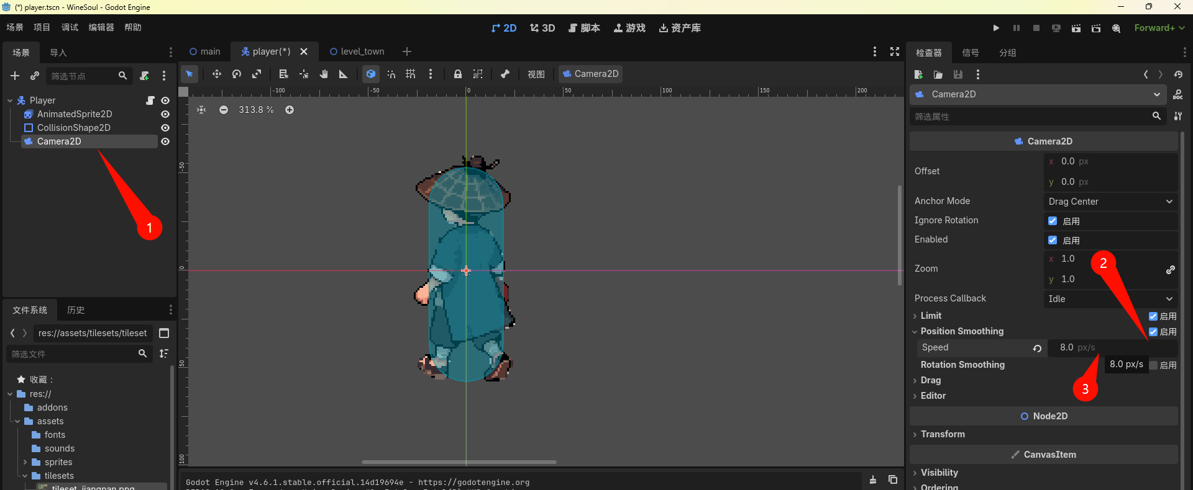Zoom out the viewport with the minus button
Screen dimensions: 1193x490
click(x=224, y=110)
